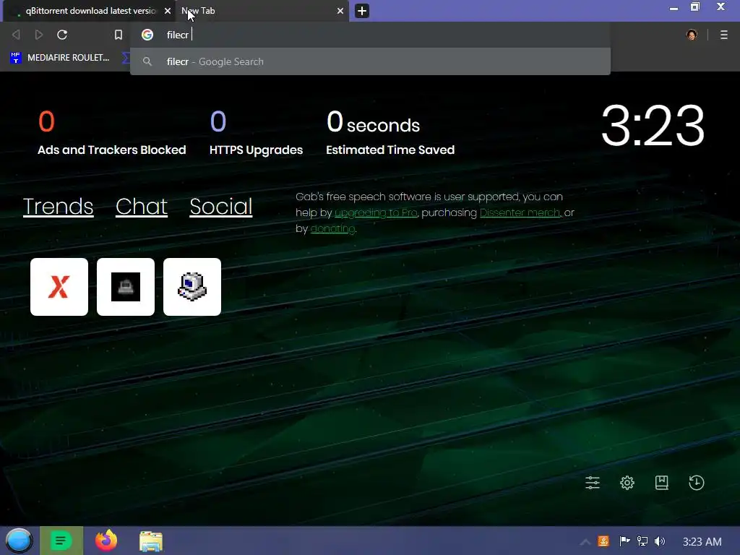Click the HTTPS Upgrades counter

(x=257, y=133)
